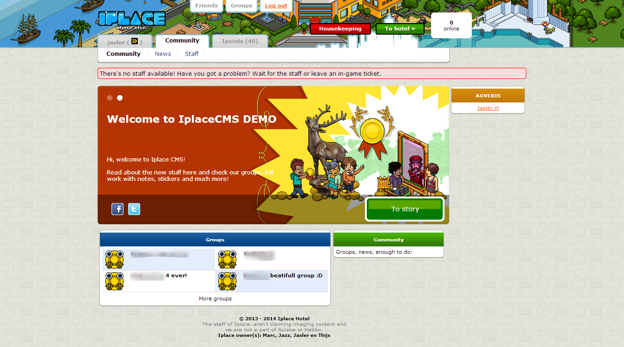Open the group badge icon for '4 ever!'
624x347 pixels.
(114, 281)
